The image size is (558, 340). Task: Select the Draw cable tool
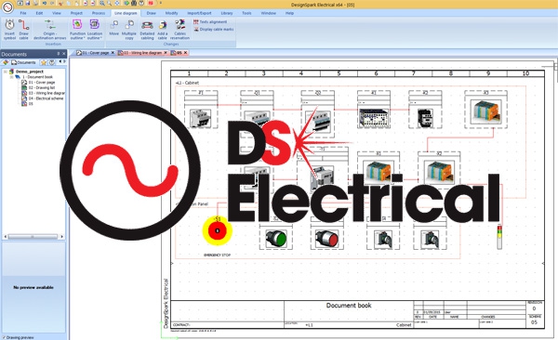coord(24,30)
